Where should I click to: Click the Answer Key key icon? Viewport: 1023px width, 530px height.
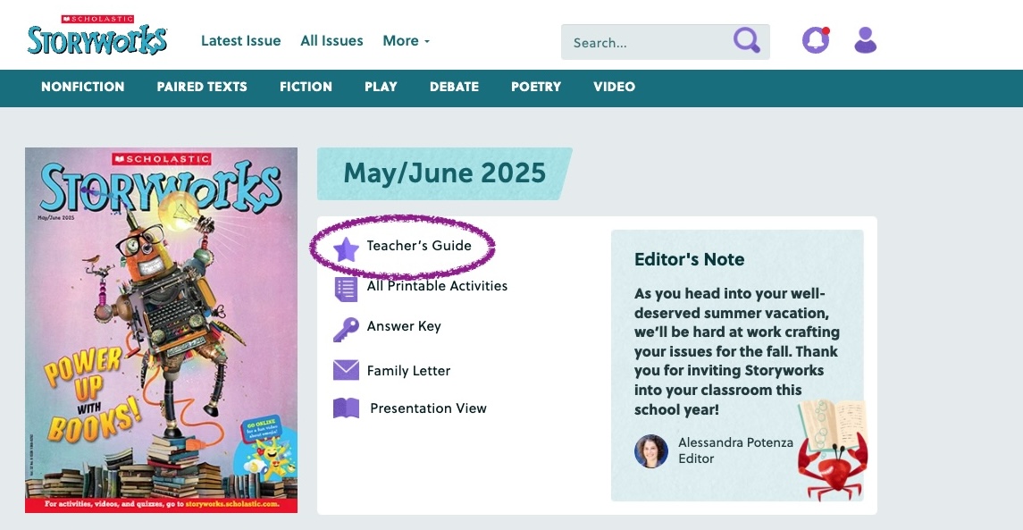[x=346, y=328]
